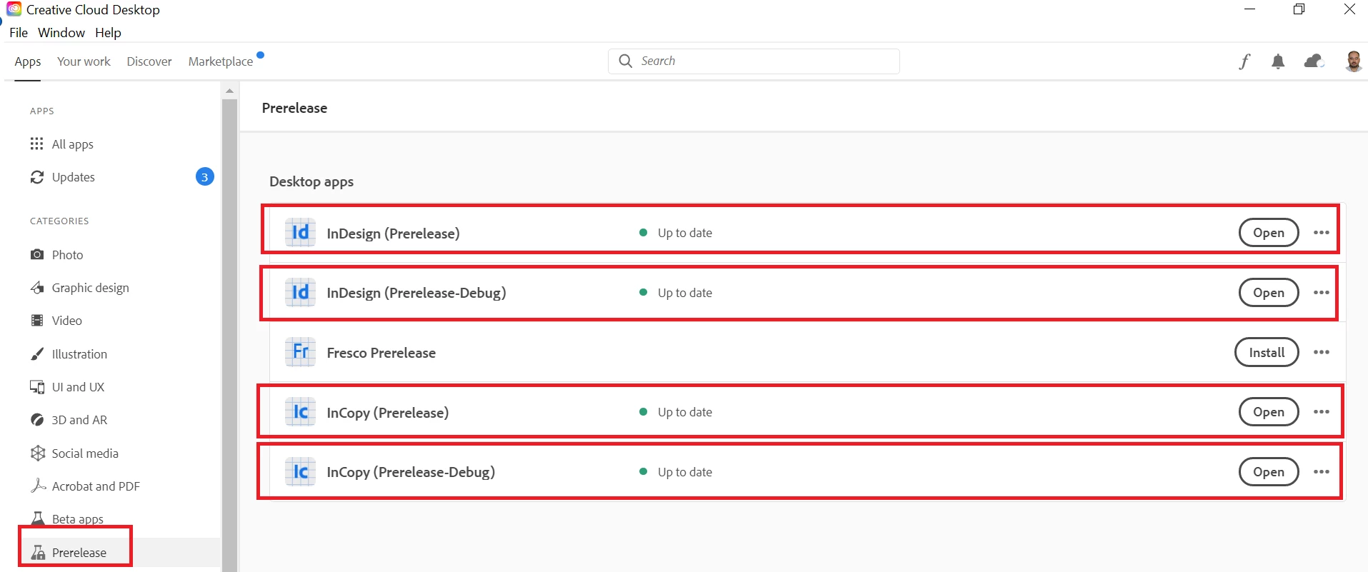The width and height of the screenshot is (1368, 572).
Task: Open account profile avatar
Action: pos(1353,61)
